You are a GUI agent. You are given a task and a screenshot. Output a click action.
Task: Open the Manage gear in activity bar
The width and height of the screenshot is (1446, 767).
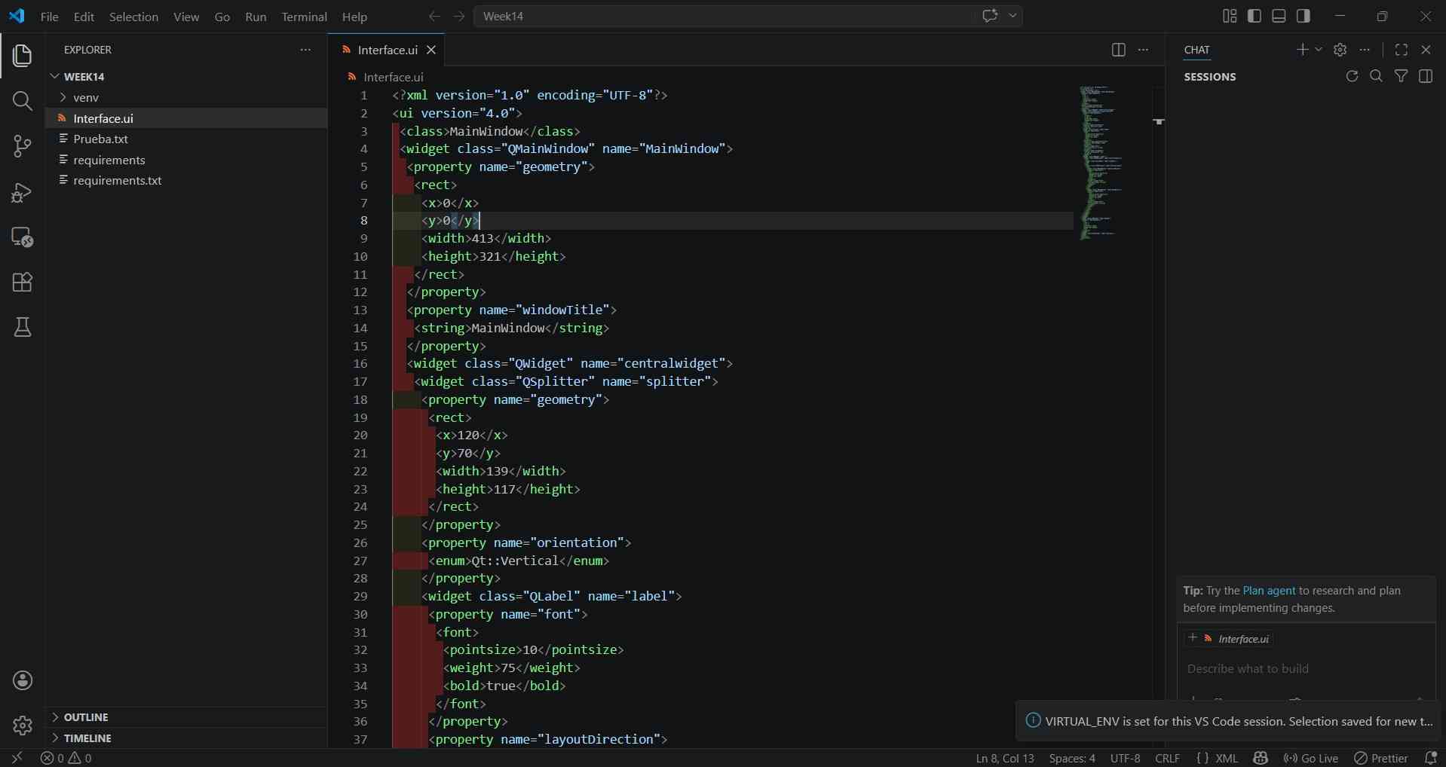coord(23,726)
